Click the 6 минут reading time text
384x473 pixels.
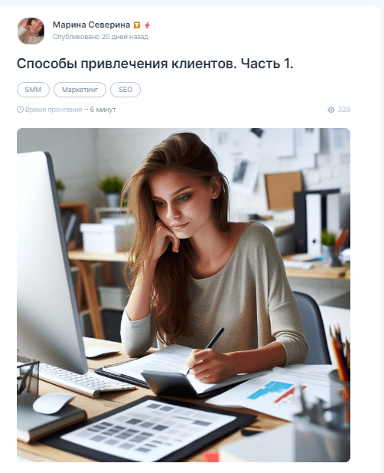(103, 110)
